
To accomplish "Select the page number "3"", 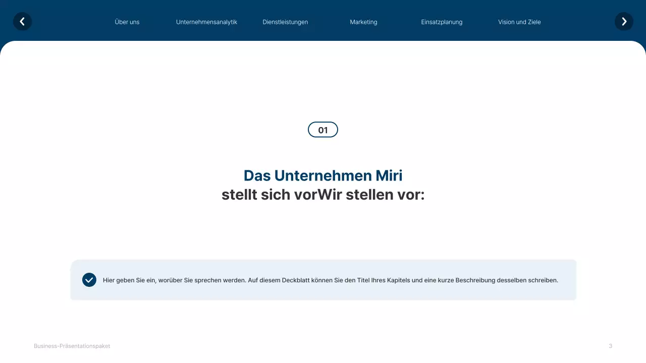I will pos(610,346).
